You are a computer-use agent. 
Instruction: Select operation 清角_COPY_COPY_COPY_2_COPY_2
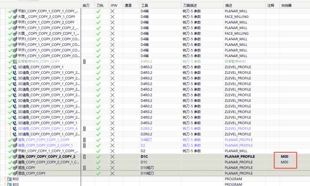click(46, 157)
